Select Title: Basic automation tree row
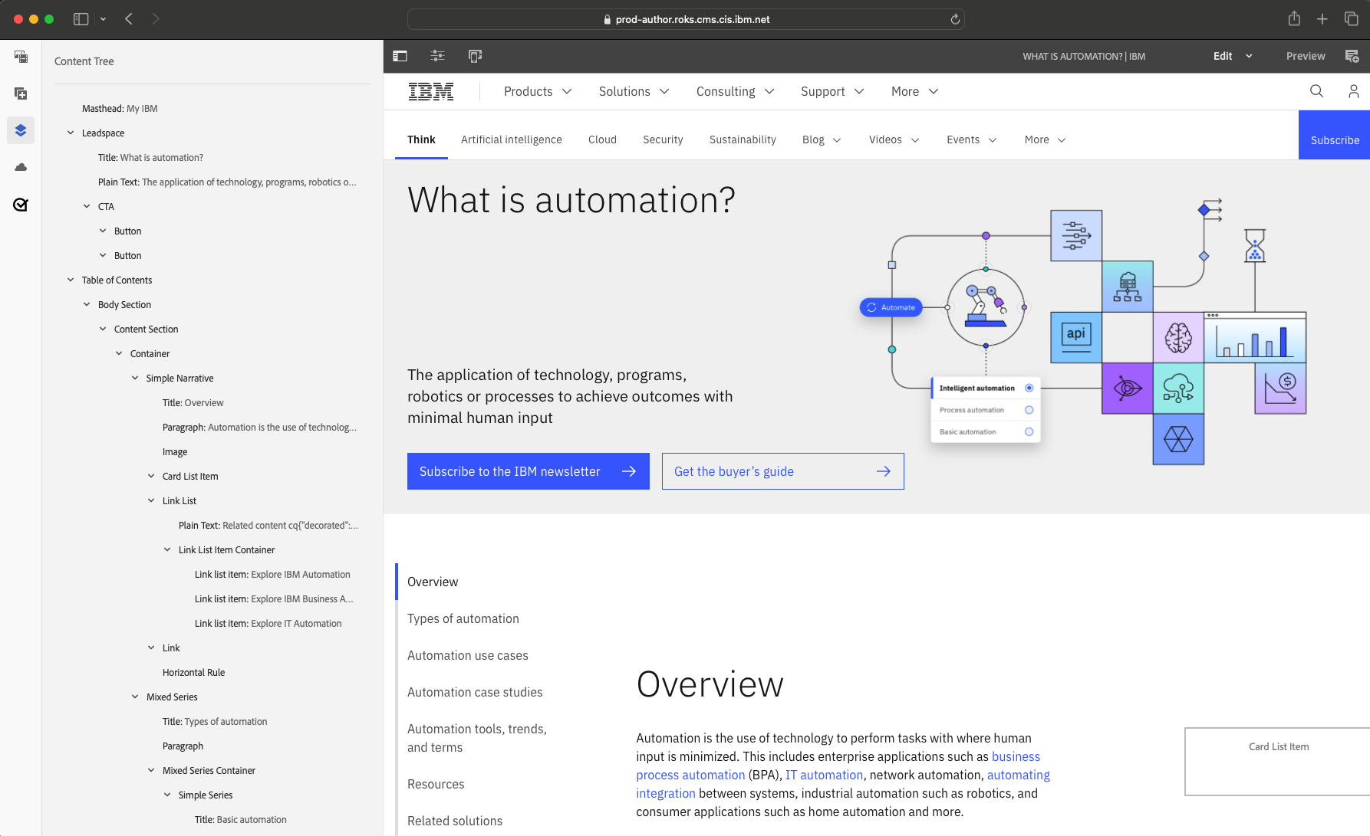 pyautogui.click(x=240, y=819)
